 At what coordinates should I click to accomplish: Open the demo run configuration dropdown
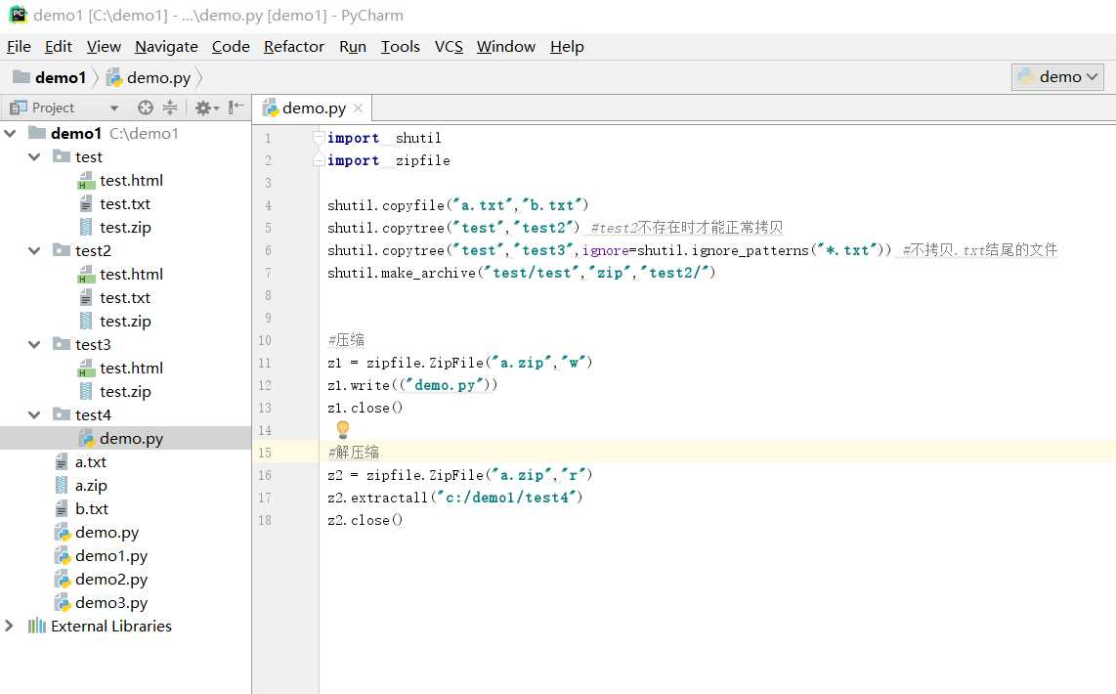pyautogui.click(x=1057, y=77)
